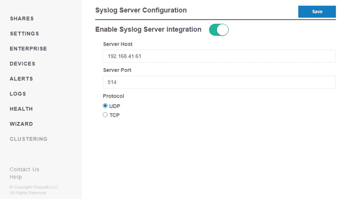Open the Help link
Viewport: 346px width, 199px height.
pyautogui.click(x=16, y=177)
